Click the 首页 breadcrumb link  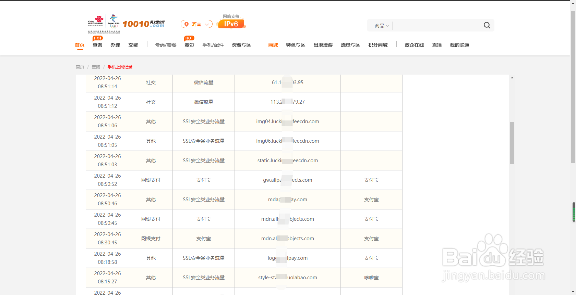pos(80,67)
